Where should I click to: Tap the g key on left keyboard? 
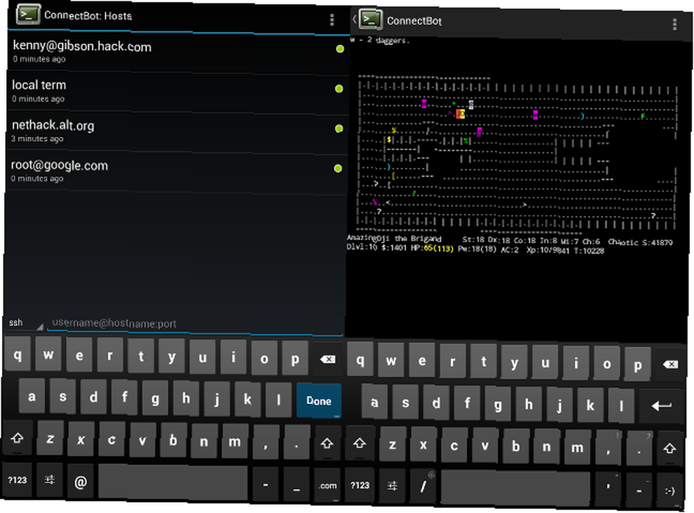tap(155, 398)
